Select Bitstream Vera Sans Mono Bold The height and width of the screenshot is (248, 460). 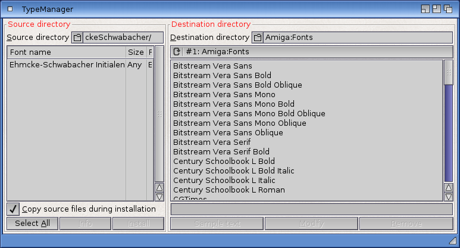233,104
